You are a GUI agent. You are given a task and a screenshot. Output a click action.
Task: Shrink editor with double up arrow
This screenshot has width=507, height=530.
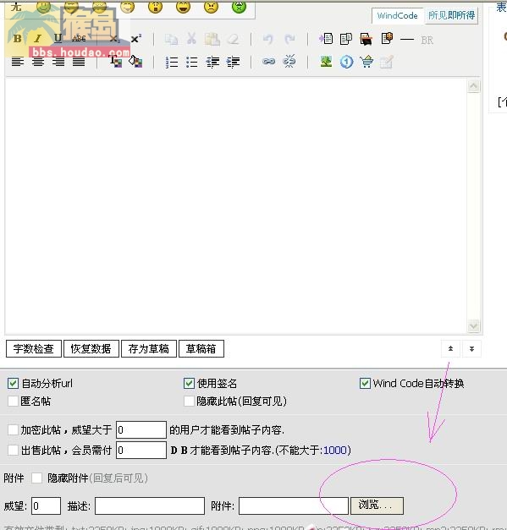pos(450,348)
